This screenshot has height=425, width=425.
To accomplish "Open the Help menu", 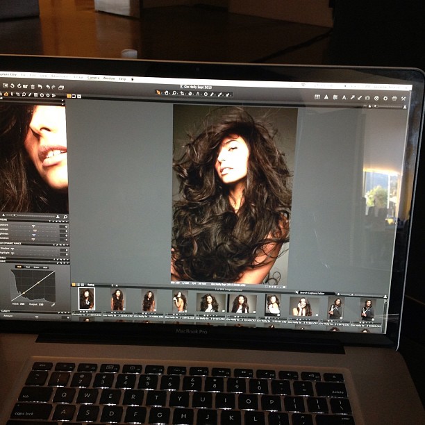I will (x=122, y=79).
